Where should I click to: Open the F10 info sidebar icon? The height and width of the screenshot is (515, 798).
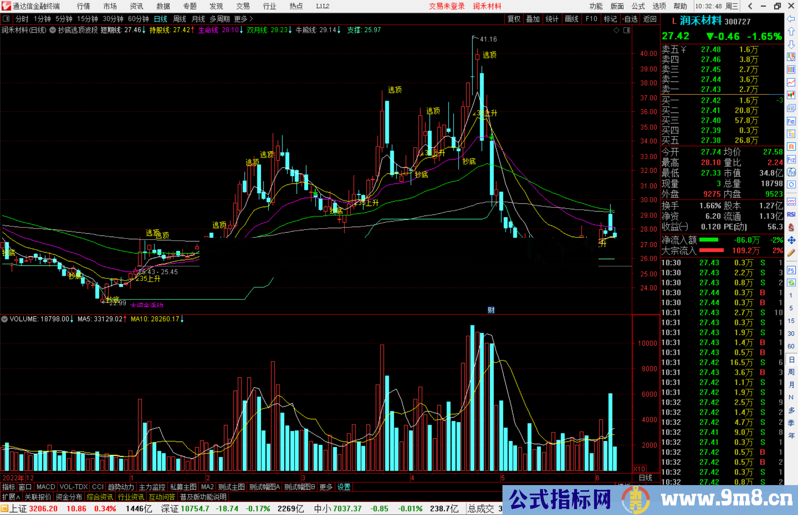pos(791,121)
